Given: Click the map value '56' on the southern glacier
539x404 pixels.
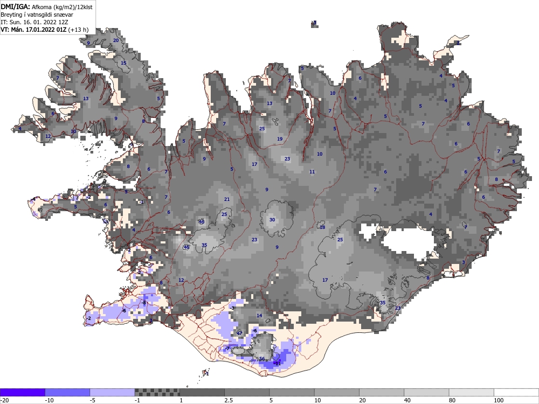Looking at the screenshot, I should (x=262, y=359).
